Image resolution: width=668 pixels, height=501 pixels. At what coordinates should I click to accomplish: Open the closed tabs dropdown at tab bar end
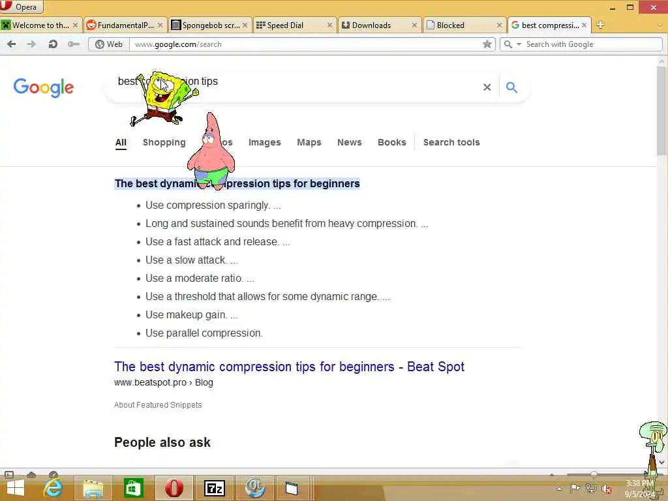pos(660,25)
